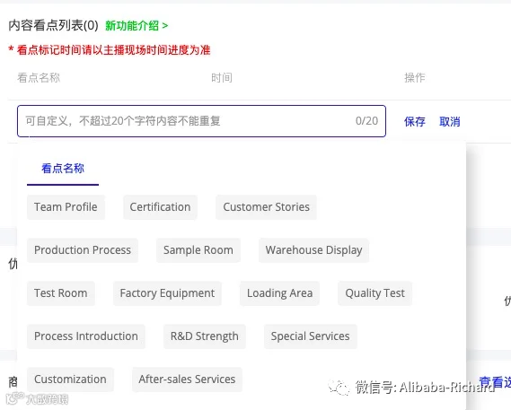Select the Test Room tag
This screenshot has width=511, height=410.
click(x=60, y=293)
